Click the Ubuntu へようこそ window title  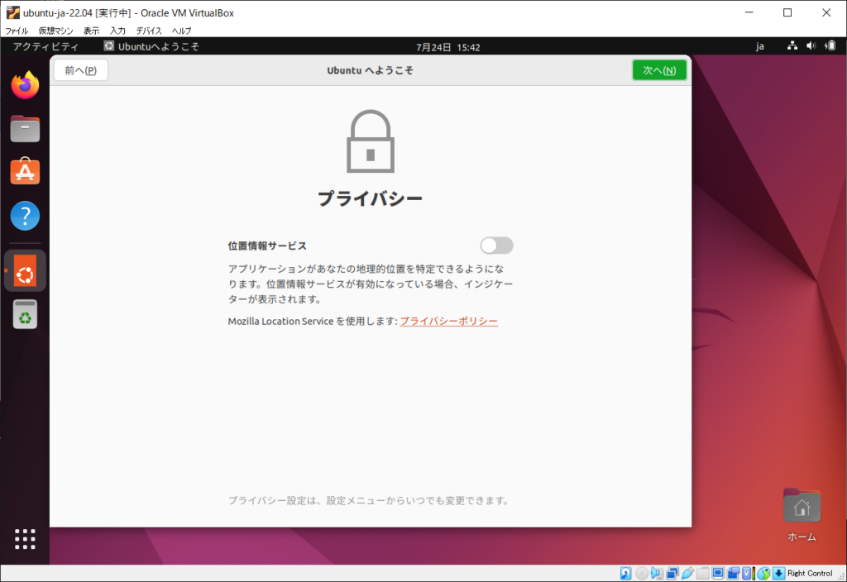(x=370, y=70)
